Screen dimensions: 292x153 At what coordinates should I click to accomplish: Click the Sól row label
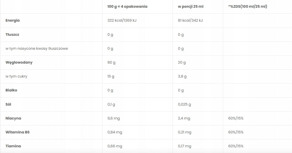pos(8,104)
